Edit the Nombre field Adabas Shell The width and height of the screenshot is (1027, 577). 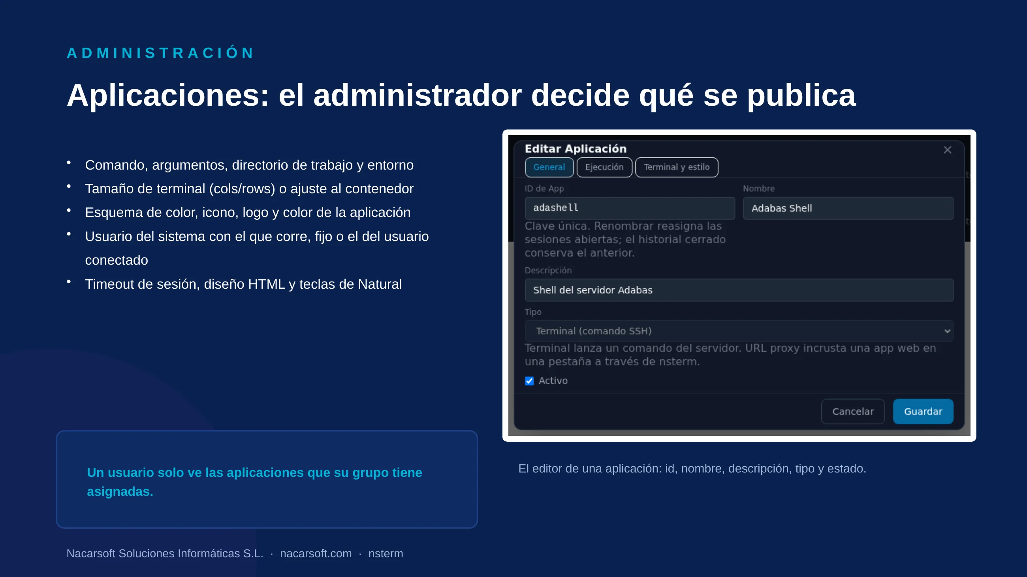point(848,208)
